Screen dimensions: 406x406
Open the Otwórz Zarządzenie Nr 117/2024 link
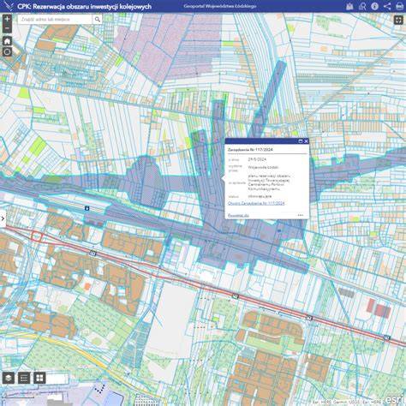point(256,203)
